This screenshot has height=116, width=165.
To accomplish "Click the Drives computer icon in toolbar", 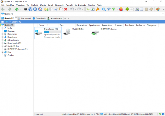I will [25, 9].
